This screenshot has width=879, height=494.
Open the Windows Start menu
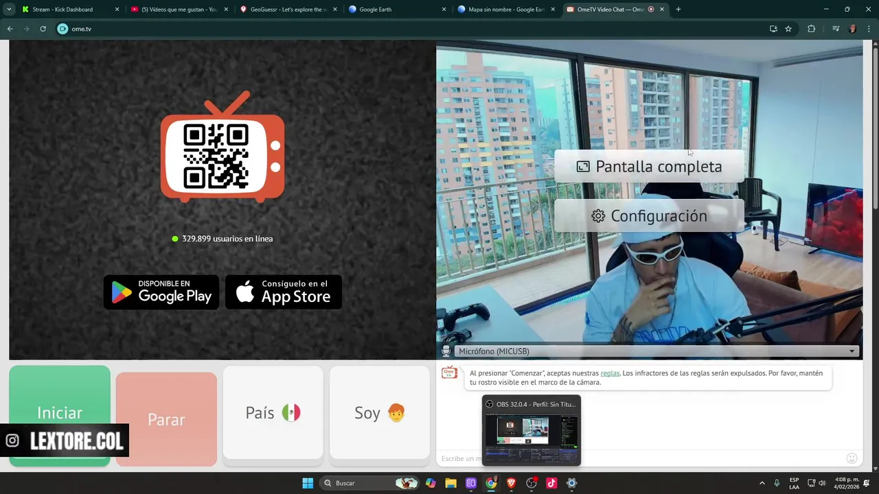coord(308,483)
